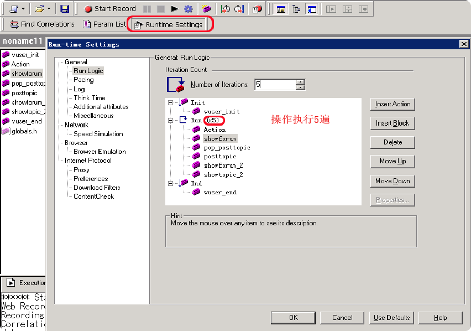Select vuser_end under the End node
Screen dimensions: 471x331
click(220, 192)
